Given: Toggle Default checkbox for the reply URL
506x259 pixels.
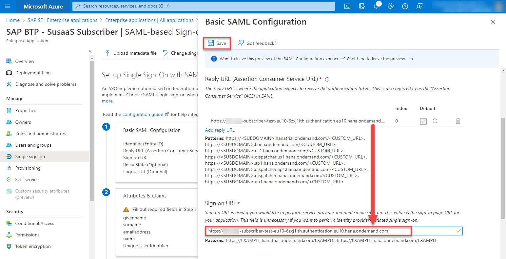Looking at the screenshot, I should pyautogui.click(x=423, y=121).
